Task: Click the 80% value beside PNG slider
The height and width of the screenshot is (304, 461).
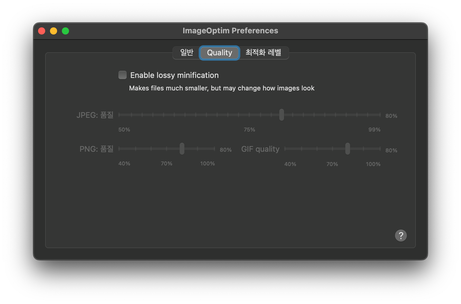Action: [x=226, y=150]
